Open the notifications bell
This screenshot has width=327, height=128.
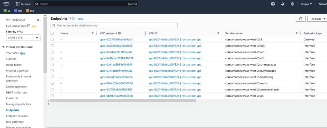point(283,4)
